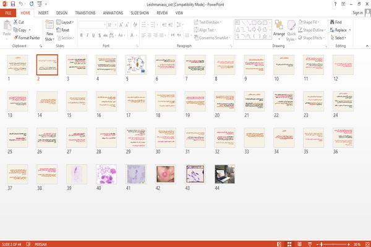Select the Format Painter brush
Viewport: 371px width, 247px height.
pos(16,38)
